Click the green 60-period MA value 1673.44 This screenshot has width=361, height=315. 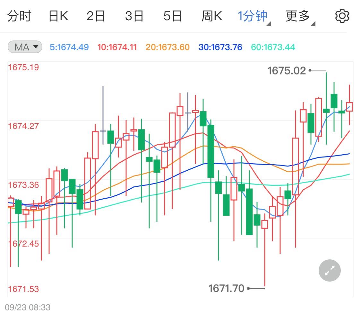pyautogui.click(x=273, y=47)
